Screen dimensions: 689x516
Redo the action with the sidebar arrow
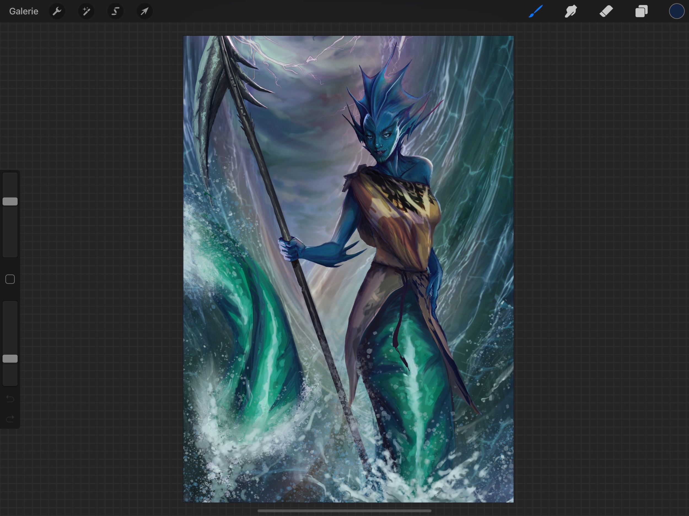tap(10, 419)
